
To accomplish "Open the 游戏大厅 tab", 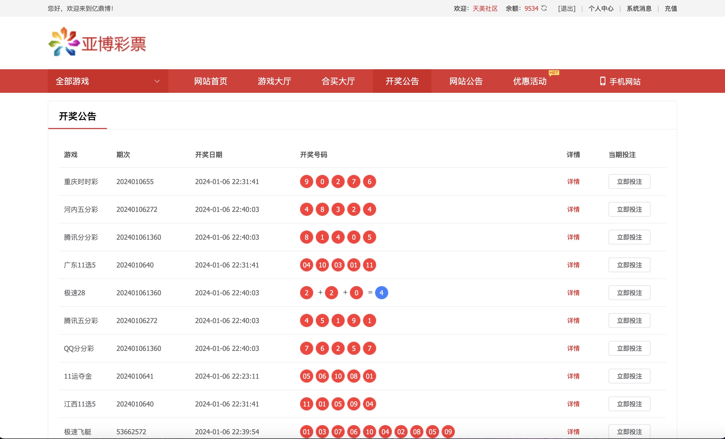I will coord(275,81).
